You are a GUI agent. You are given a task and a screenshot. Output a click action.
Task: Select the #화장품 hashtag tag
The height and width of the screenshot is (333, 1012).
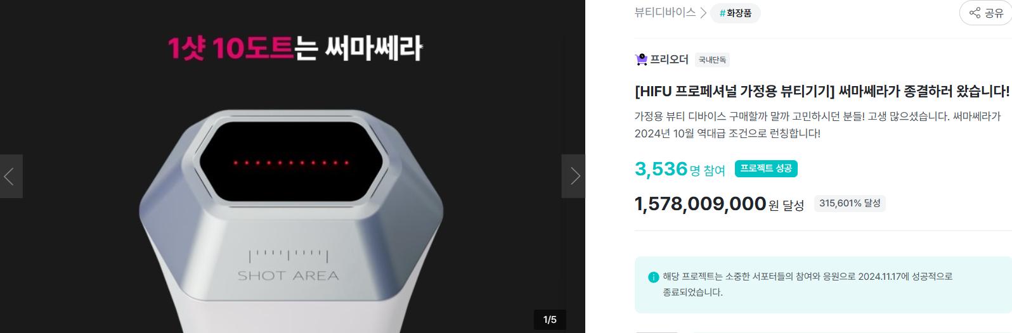pyautogui.click(x=736, y=13)
